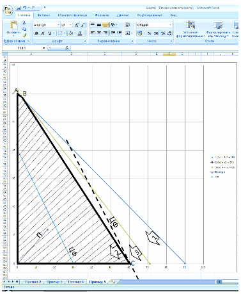Open the round Office button menu

[8, 10]
